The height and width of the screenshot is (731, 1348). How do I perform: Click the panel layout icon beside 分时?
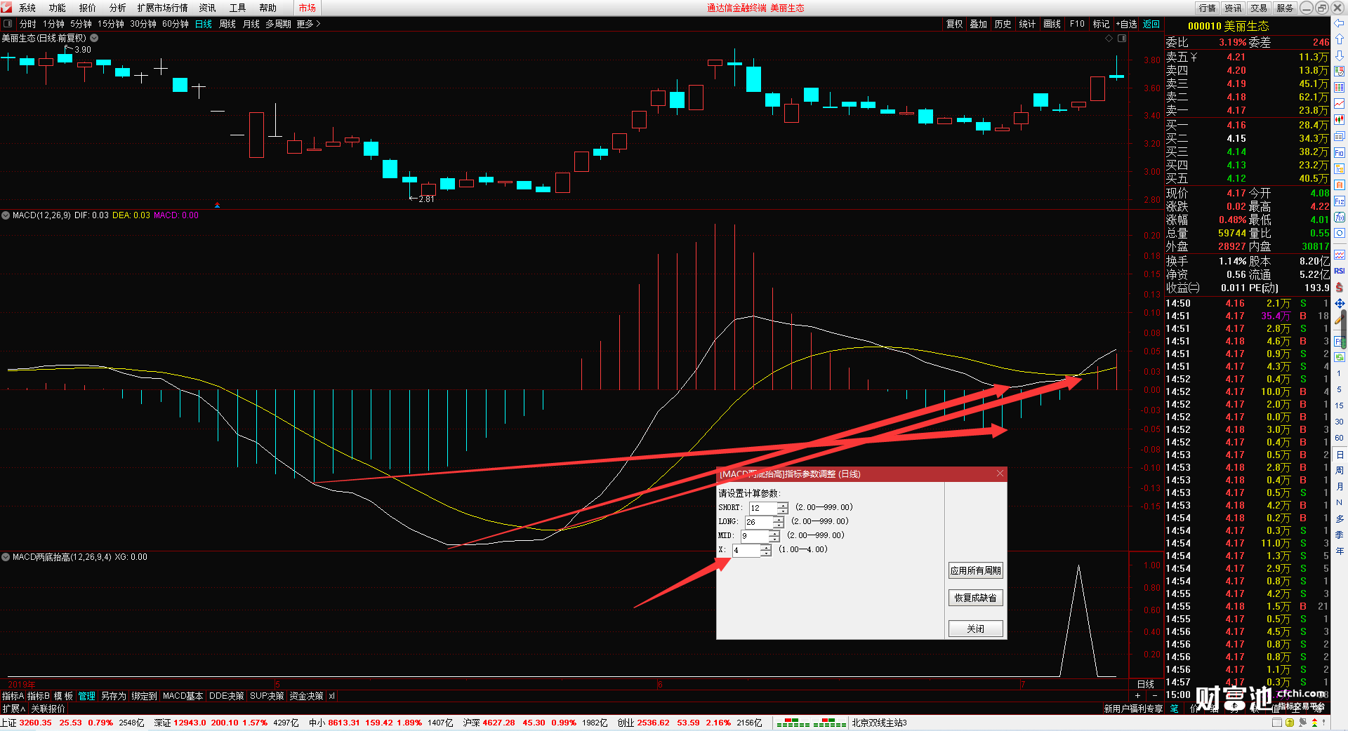8,24
